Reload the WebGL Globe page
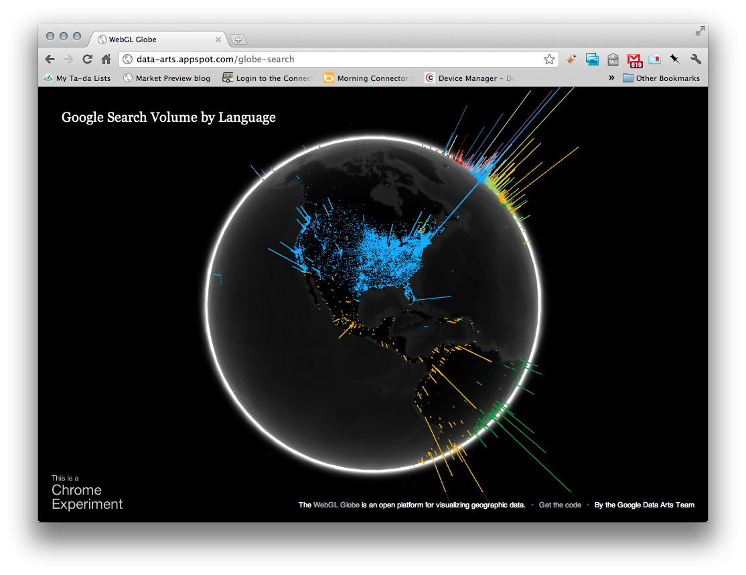This screenshot has height=575, width=746. point(87,59)
